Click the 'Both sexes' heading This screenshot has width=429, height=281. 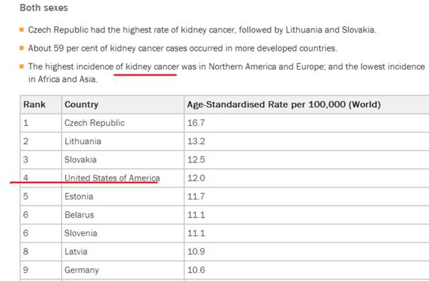click(x=44, y=7)
